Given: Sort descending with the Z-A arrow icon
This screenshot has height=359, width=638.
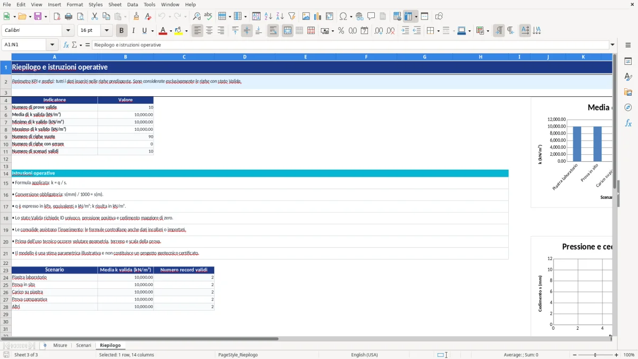Looking at the screenshot, I should click(280, 16).
